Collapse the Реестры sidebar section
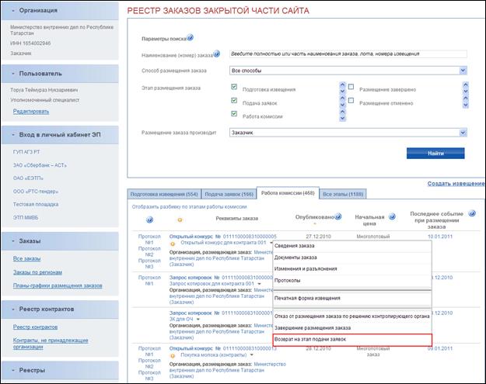486x384 pixels. click(60, 370)
